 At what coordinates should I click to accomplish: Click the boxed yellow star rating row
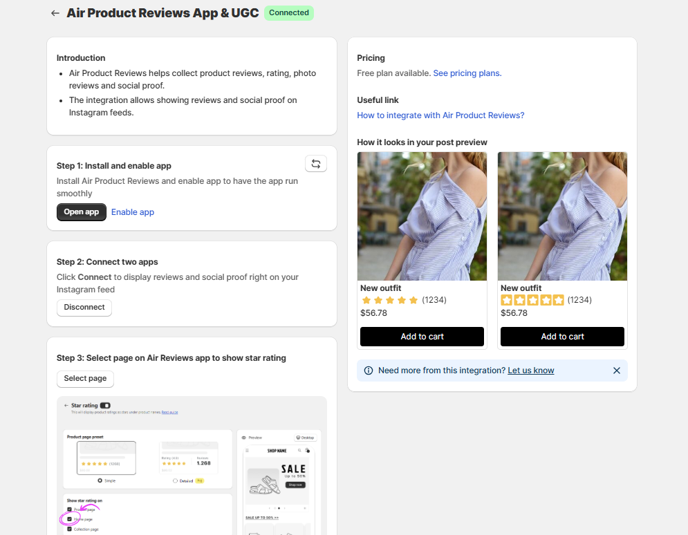tap(532, 301)
